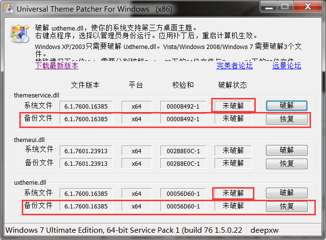Screen dimensions: 326x240
Task: Click the uxtheme.dll group label
Action: (30, 183)
